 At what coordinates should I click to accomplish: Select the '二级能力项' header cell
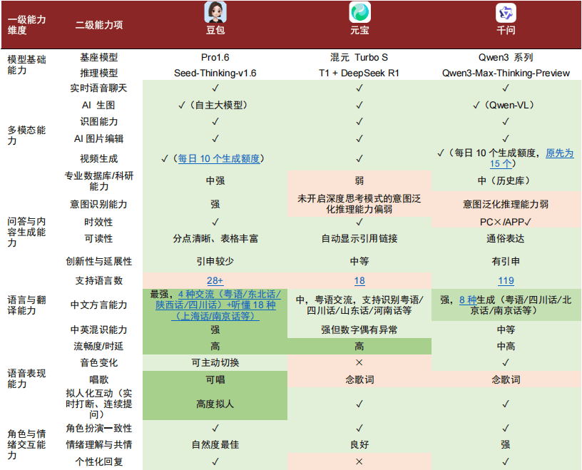coord(99,25)
